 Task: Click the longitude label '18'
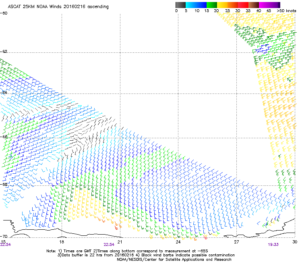pyautogui.click(x=62, y=242)
